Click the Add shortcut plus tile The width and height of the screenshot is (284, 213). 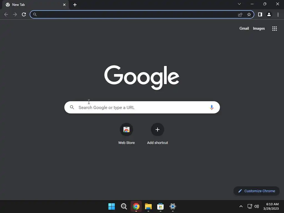tap(158, 130)
